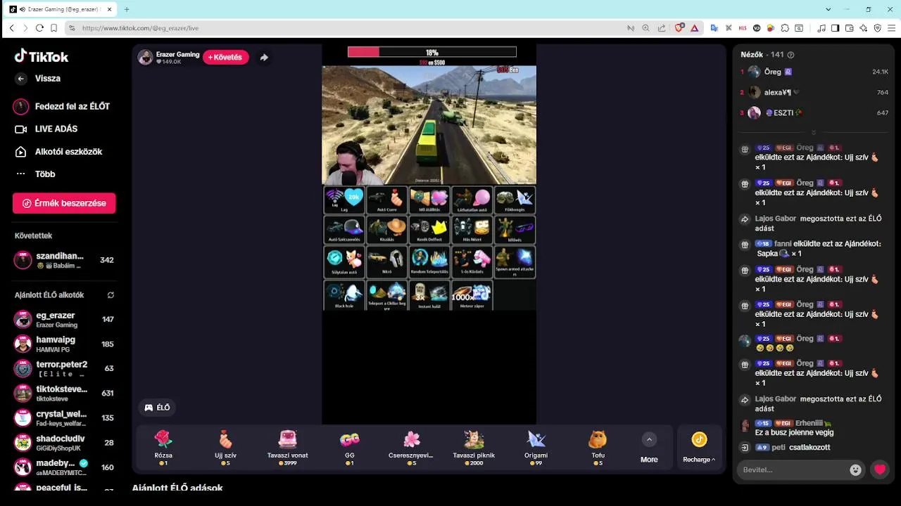Refresh the Ajánlott ÉLŐ alkotók list

(x=111, y=295)
